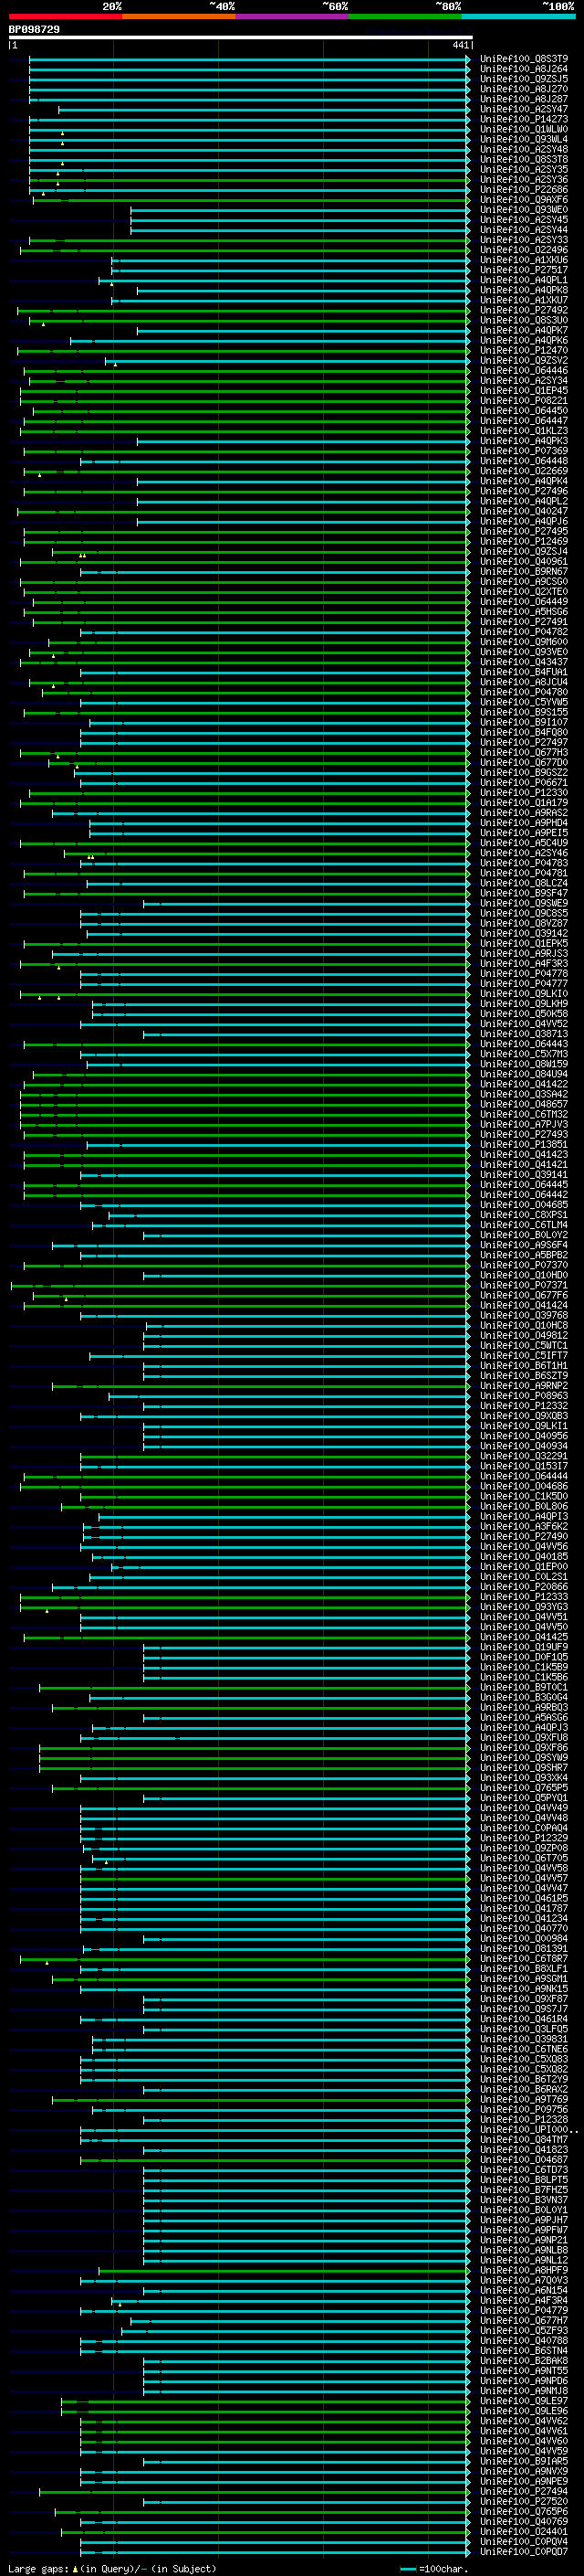Image resolution: width=584 pixels, height=2576 pixels.
Task: Open hit UniRef100_Q43437
Action: [x=524, y=662]
